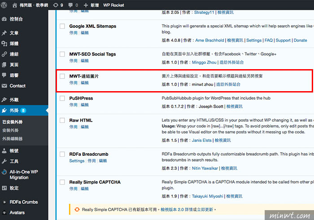
Task: Click the PuSHPress plugin title
Action: click(81, 98)
